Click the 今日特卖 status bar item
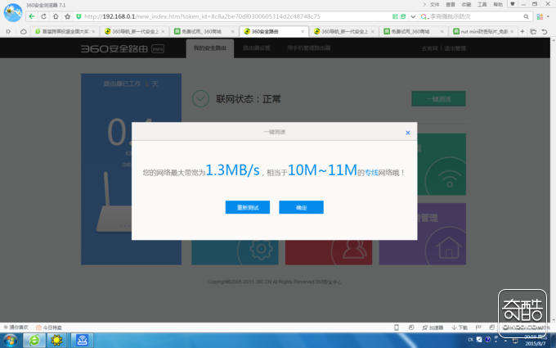 [x=49, y=328]
